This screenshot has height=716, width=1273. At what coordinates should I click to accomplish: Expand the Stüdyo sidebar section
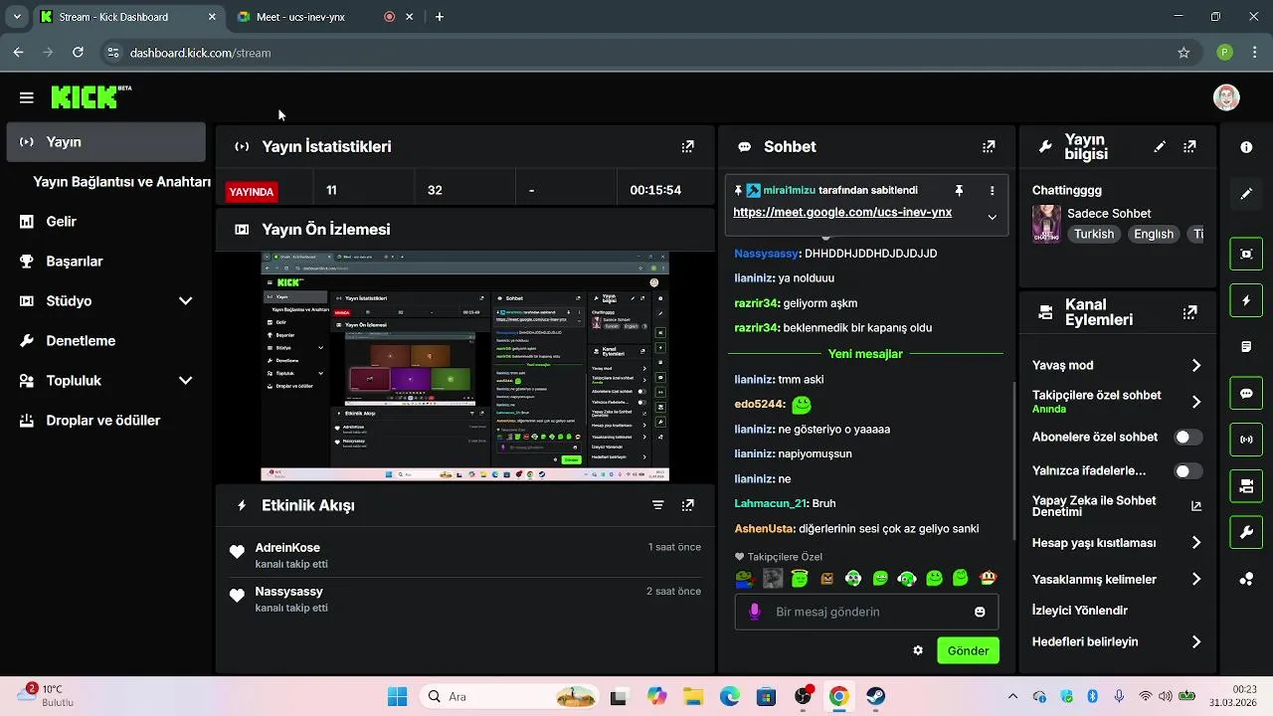[185, 301]
